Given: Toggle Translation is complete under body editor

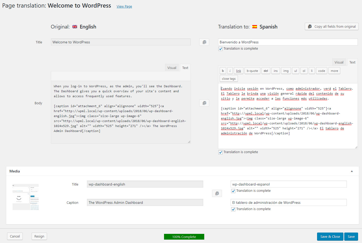Looking at the screenshot, I should click(x=220, y=152).
